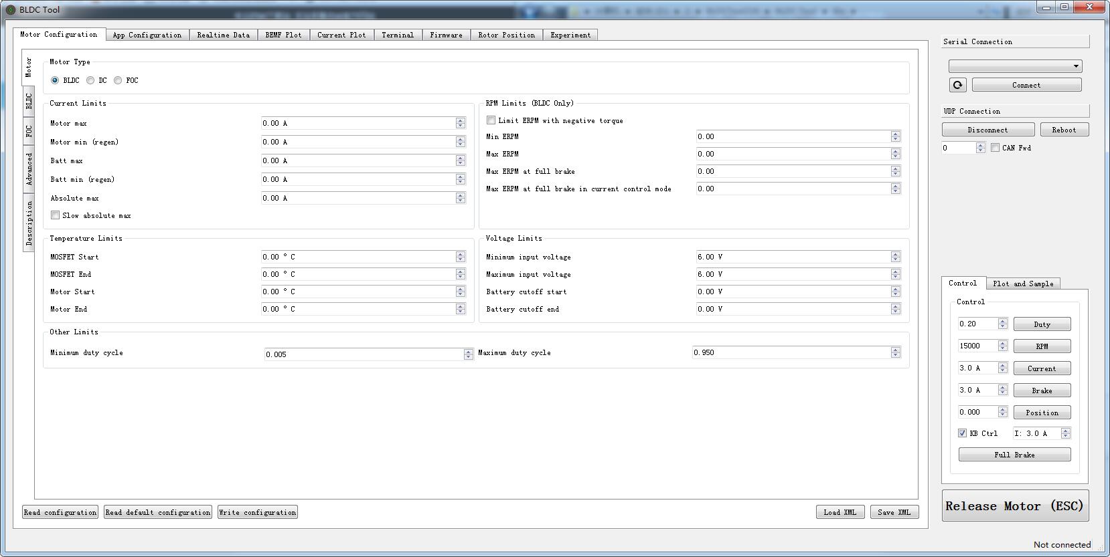This screenshot has width=1110, height=557.
Task: Open the Rotor Position tab
Action: pyautogui.click(x=507, y=35)
